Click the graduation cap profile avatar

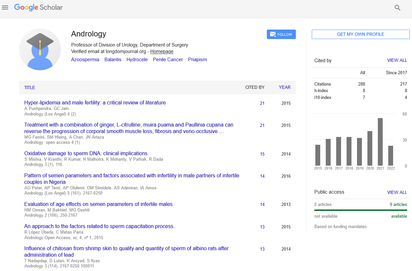(x=40, y=49)
